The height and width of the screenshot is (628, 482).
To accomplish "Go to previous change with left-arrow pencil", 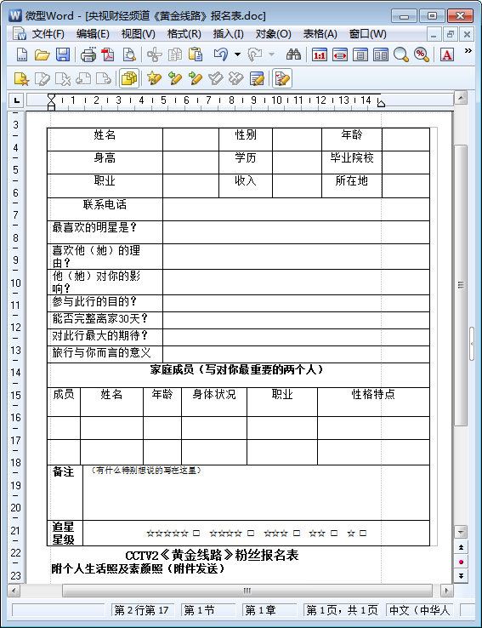I will pos(175,78).
